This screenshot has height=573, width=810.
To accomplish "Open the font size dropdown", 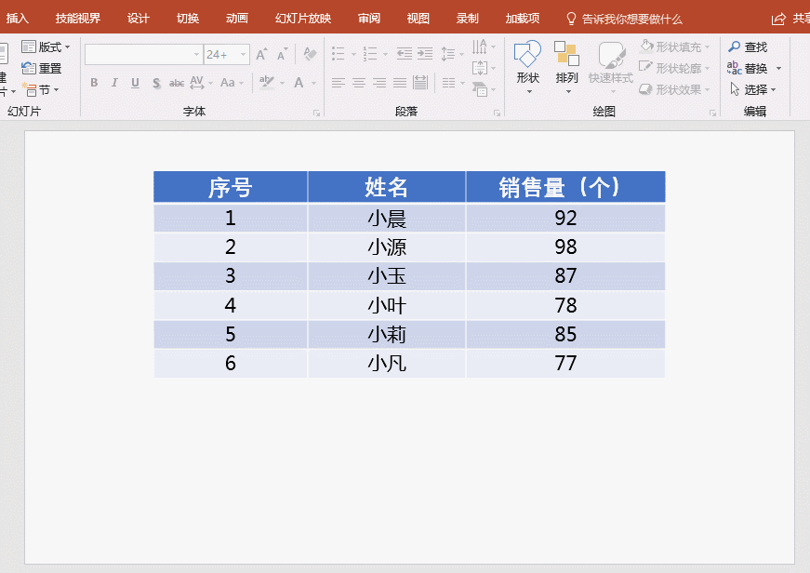I will 244,55.
